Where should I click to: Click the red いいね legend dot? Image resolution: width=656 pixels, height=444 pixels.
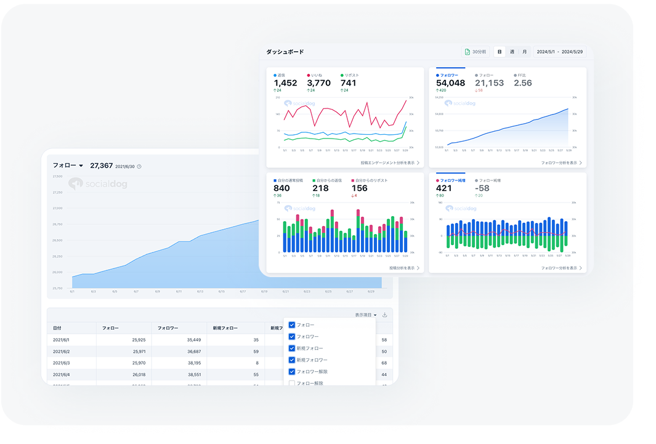[x=309, y=75]
